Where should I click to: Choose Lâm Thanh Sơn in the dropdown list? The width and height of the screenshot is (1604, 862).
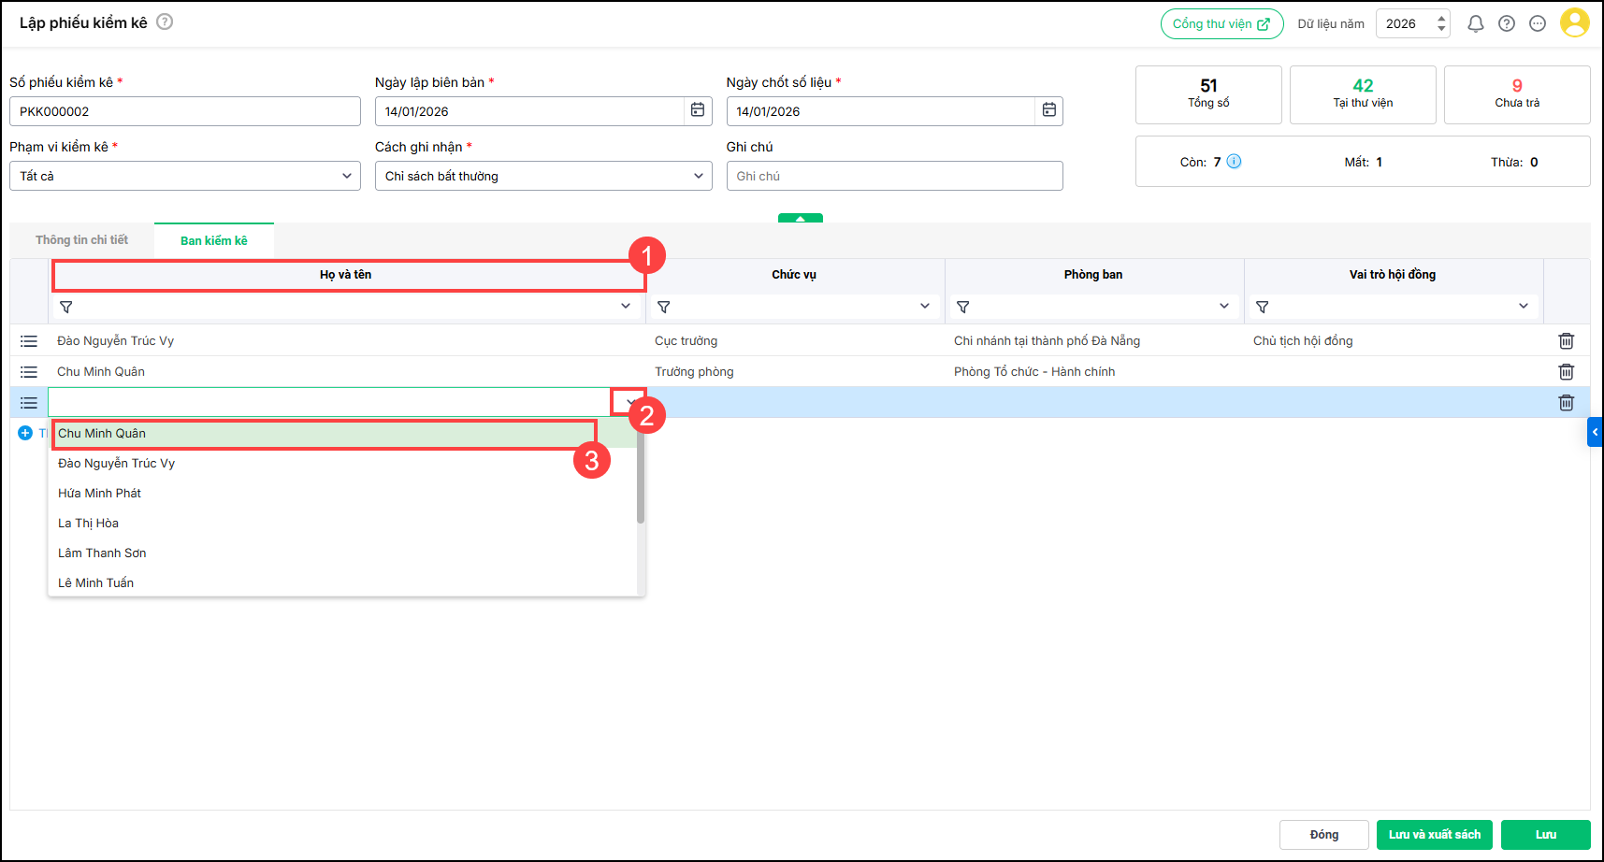pyautogui.click(x=102, y=553)
